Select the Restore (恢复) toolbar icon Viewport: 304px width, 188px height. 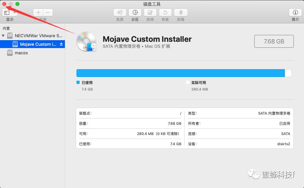pyautogui.click(x=165, y=13)
